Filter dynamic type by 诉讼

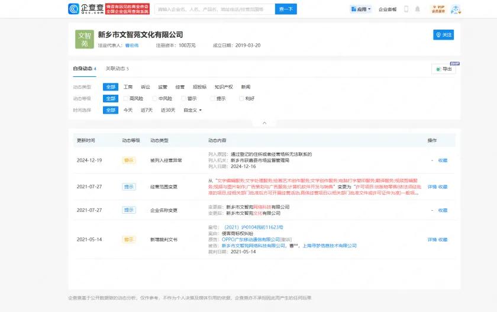(145, 87)
